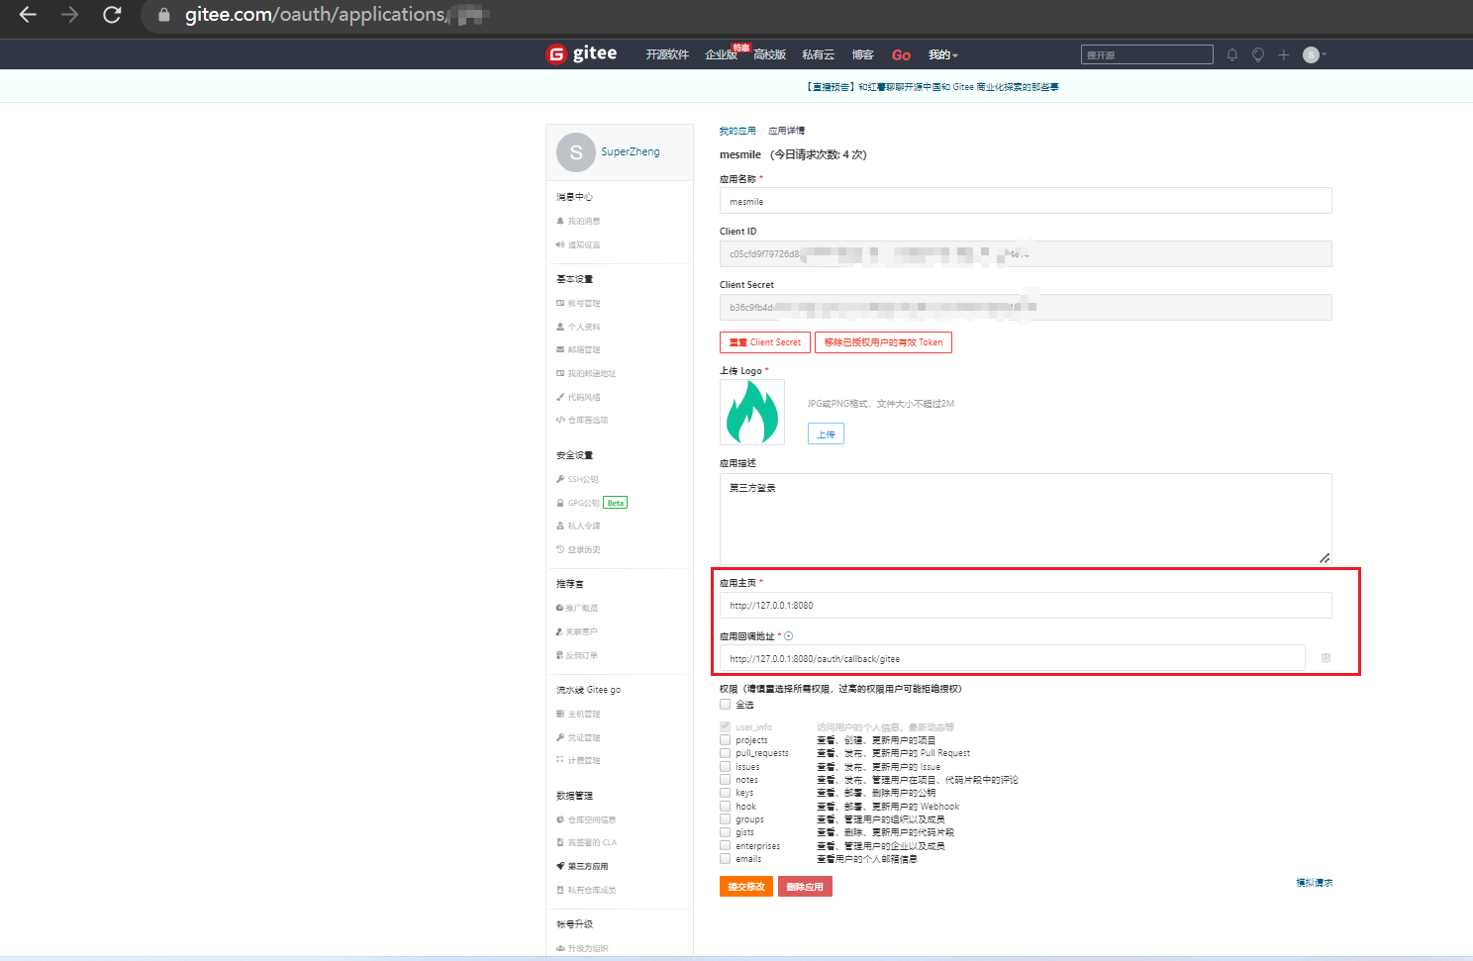Click the plus icon in the top navigation
Viewport: 1473px width, 961px height.
click(1284, 55)
